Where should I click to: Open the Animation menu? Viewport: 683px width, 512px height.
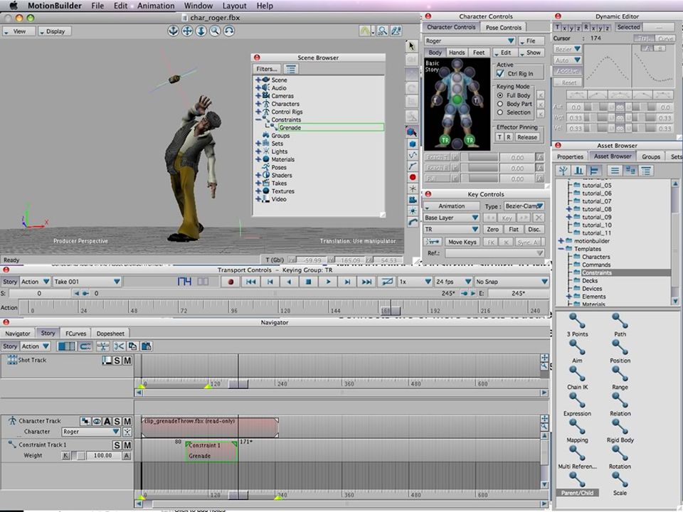[156, 6]
